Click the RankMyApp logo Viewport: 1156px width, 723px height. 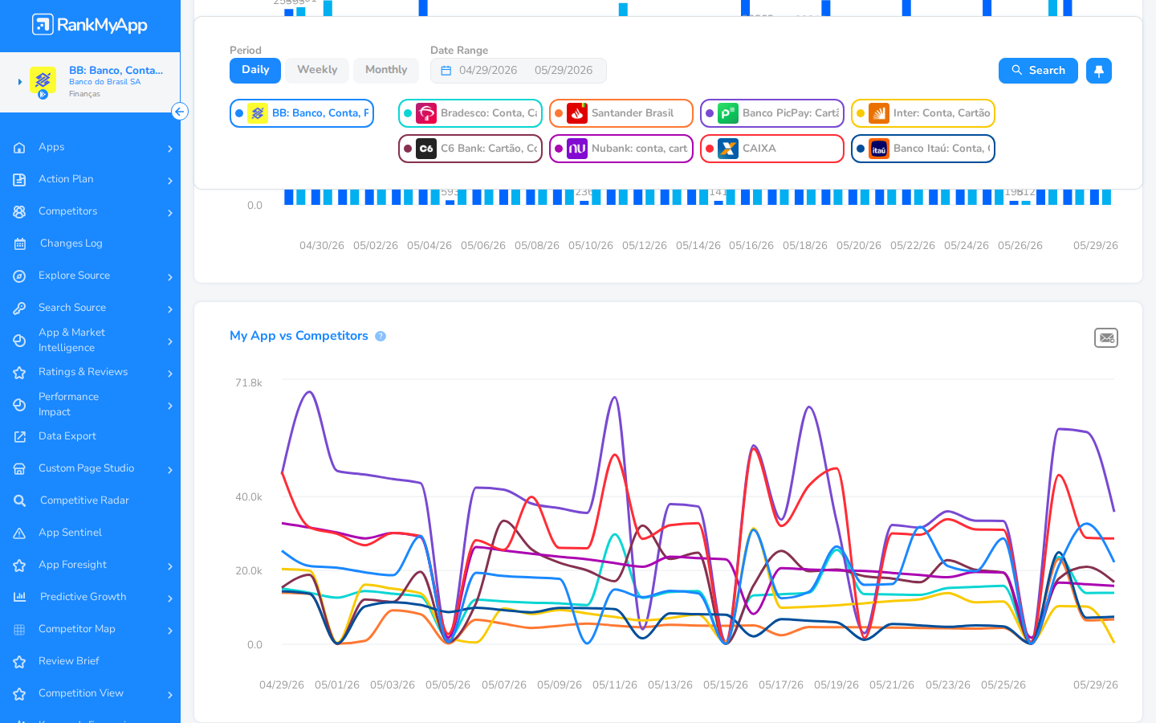coord(90,24)
